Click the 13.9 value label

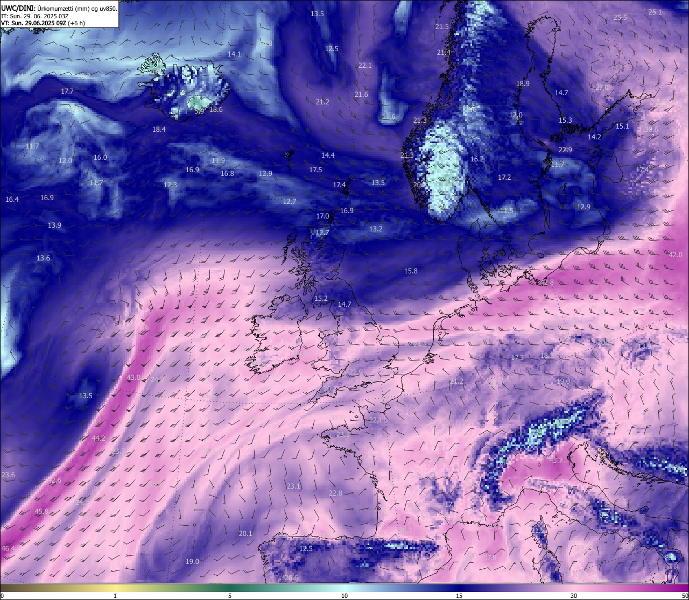54,225
